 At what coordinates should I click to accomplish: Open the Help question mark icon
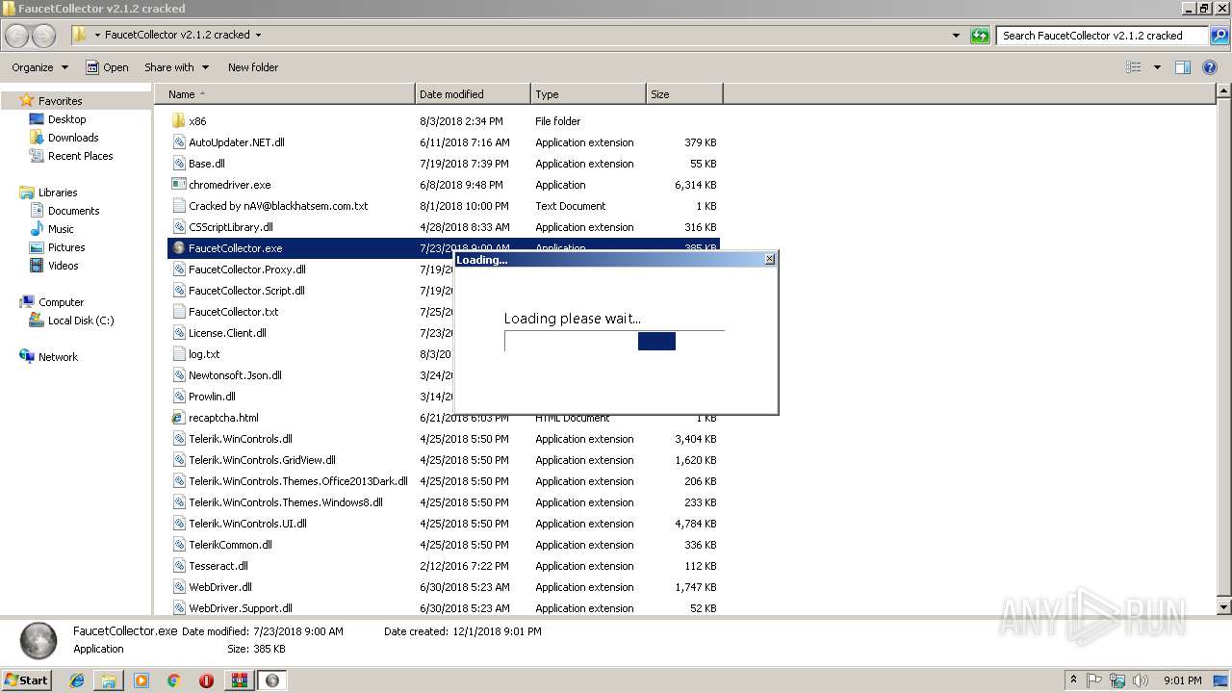click(1210, 67)
